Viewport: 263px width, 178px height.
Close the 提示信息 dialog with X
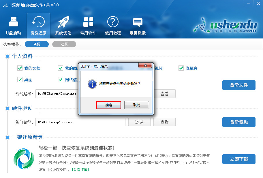coord(145,65)
